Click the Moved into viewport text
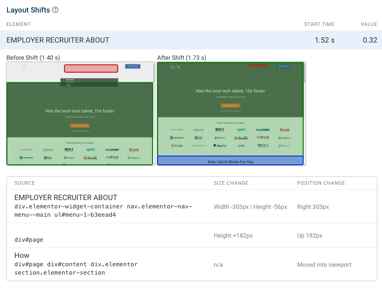This screenshot has width=382, height=288. (324, 265)
